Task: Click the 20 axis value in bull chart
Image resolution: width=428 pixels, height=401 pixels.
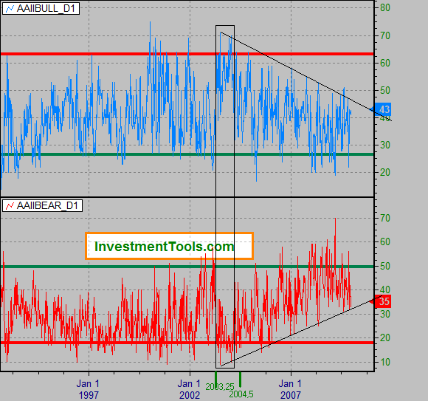Action: 385,172
